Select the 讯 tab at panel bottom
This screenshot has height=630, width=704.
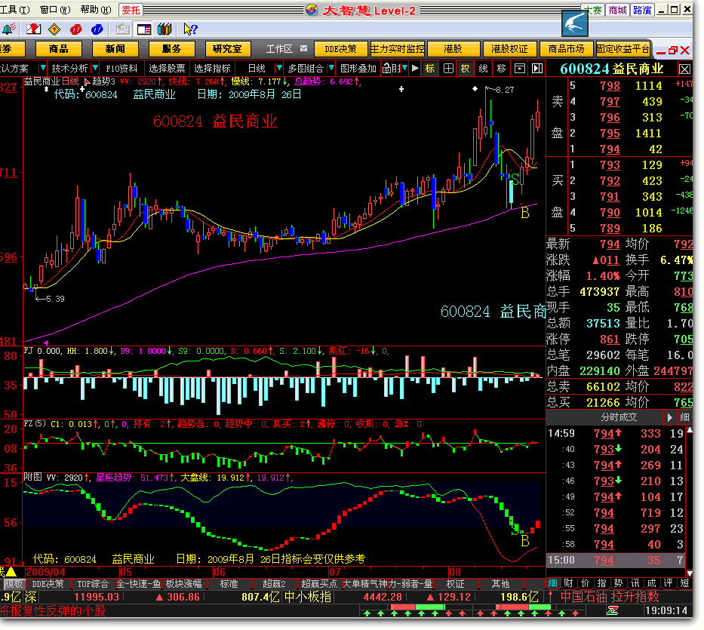pos(635,583)
